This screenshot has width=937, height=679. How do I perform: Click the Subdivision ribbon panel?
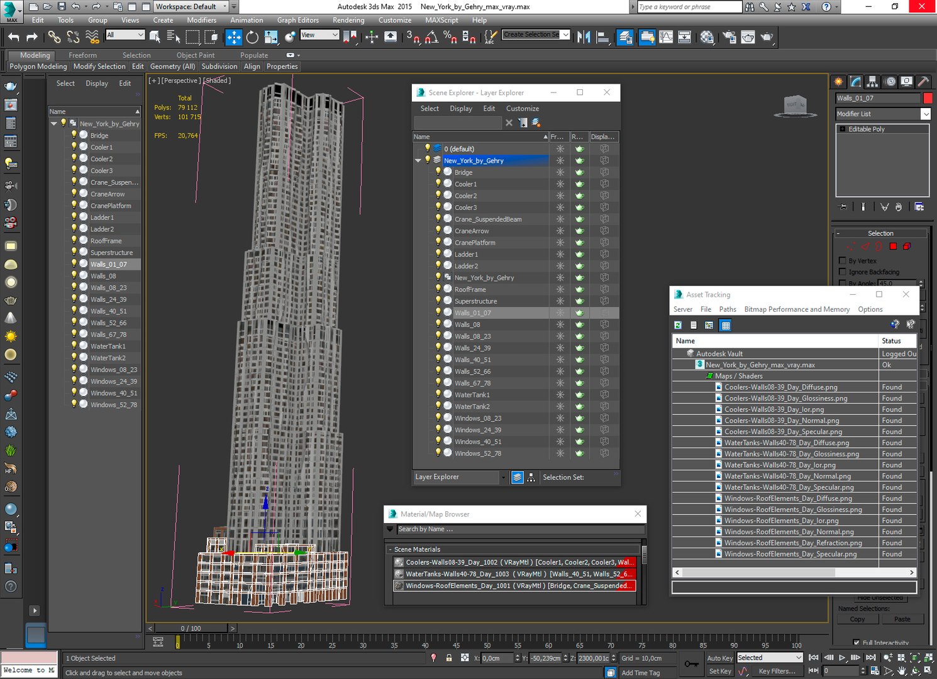click(219, 67)
